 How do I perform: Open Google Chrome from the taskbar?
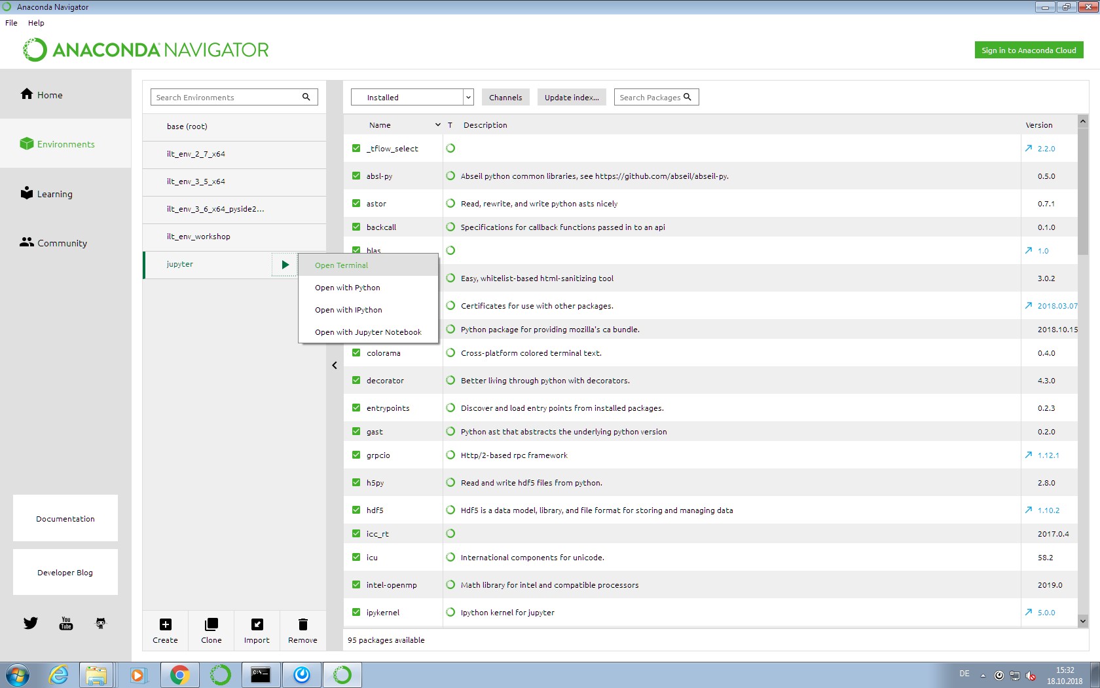179,675
